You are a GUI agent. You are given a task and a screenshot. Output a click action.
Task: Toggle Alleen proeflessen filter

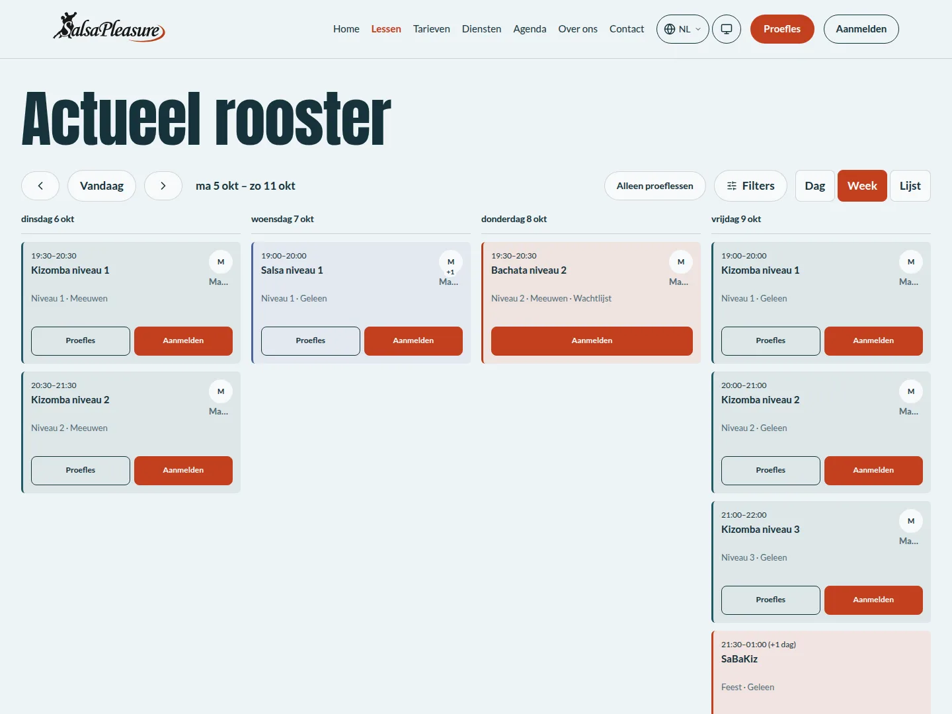(655, 186)
